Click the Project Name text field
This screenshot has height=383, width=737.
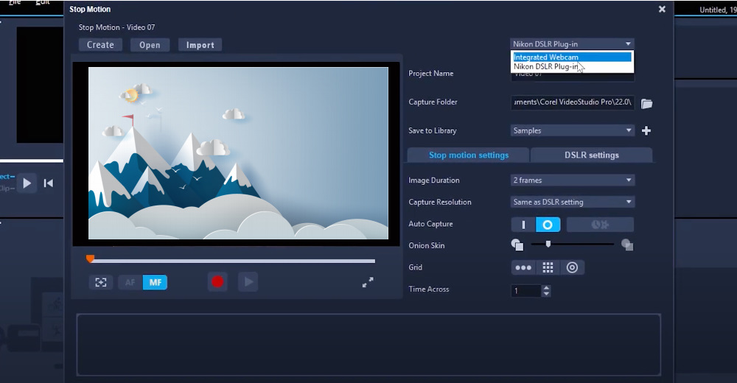click(x=573, y=74)
